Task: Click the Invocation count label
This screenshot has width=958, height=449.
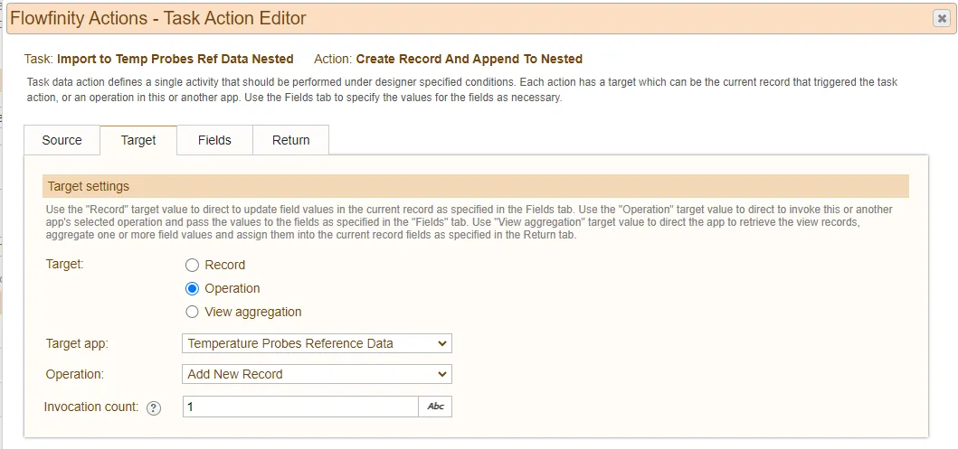Action: (91, 407)
